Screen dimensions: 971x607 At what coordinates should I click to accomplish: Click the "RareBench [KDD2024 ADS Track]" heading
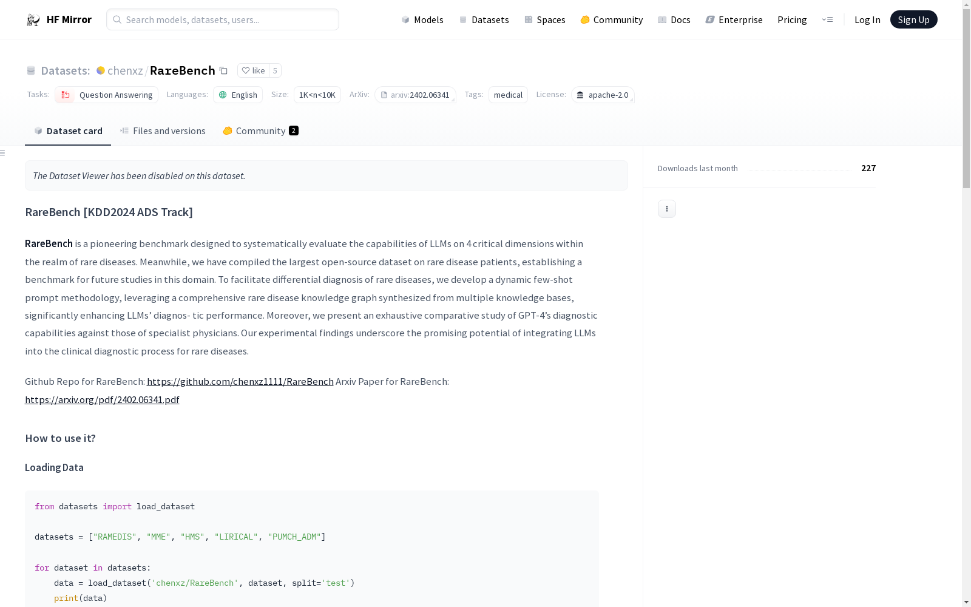109,212
